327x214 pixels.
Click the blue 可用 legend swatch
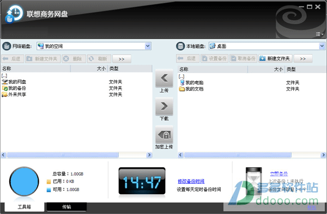coord(49,190)
